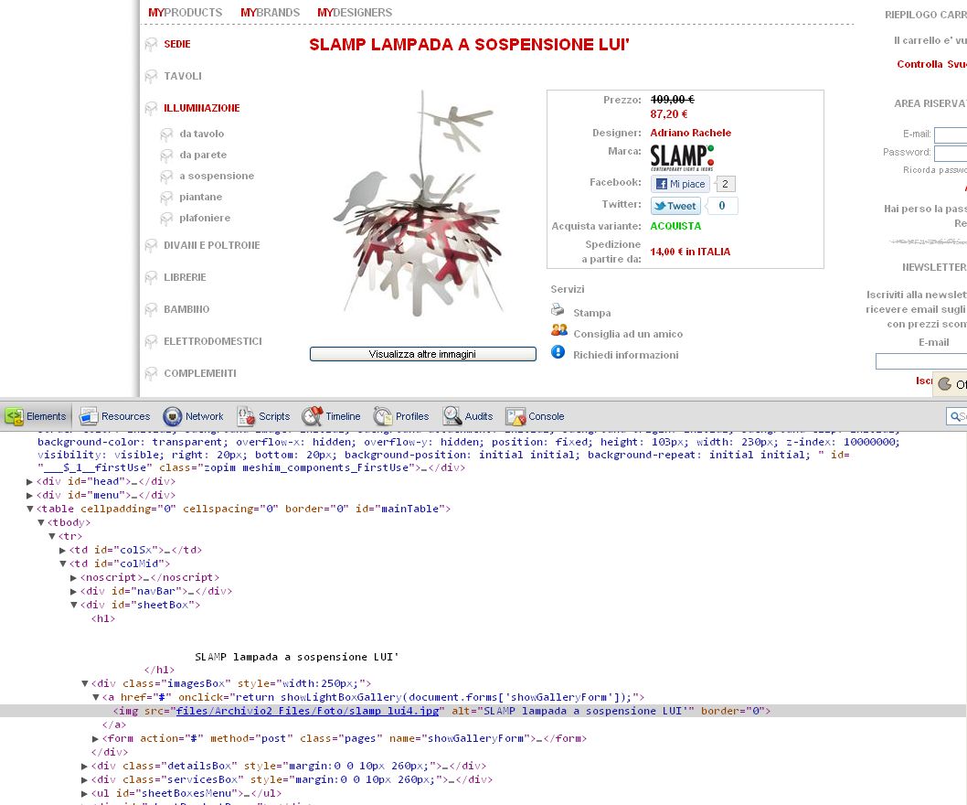967x805 pixels.
Task: Open the 'piantane' subcategory
Action: pyautogui.click(x=200, y=197)
